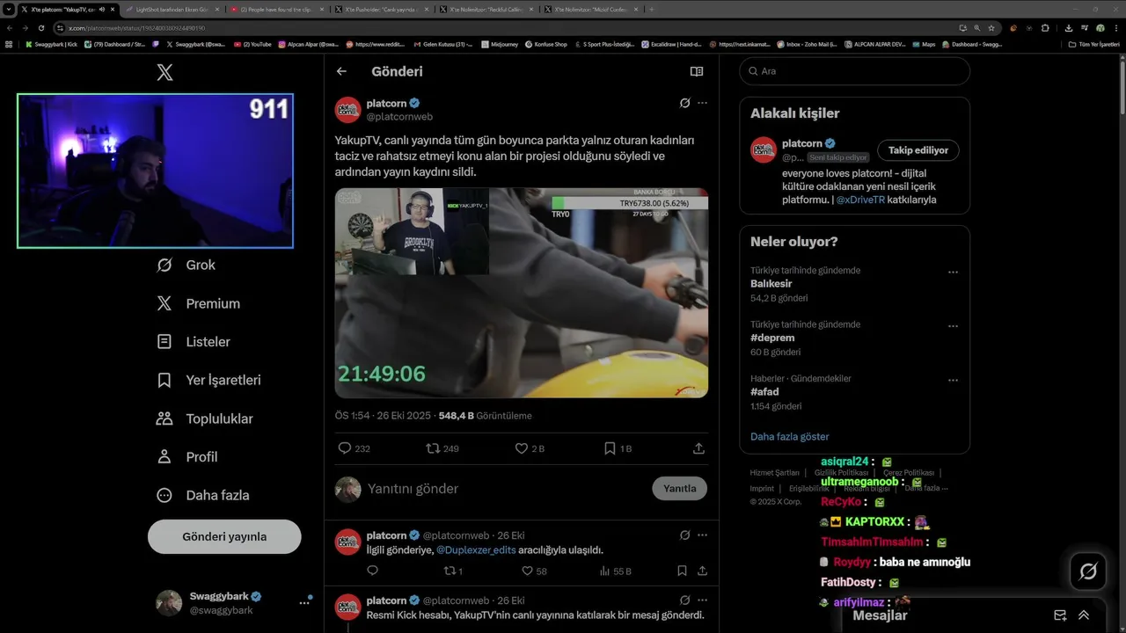Open Tüm Yer İşaretleri folder
1126x633 pixels.
point(1093,44)
